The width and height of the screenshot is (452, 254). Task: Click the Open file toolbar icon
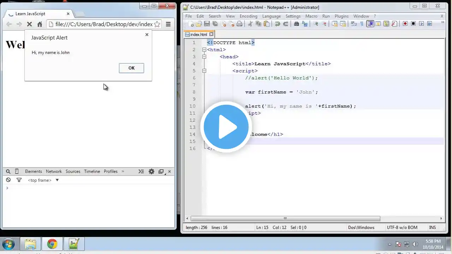199,24
